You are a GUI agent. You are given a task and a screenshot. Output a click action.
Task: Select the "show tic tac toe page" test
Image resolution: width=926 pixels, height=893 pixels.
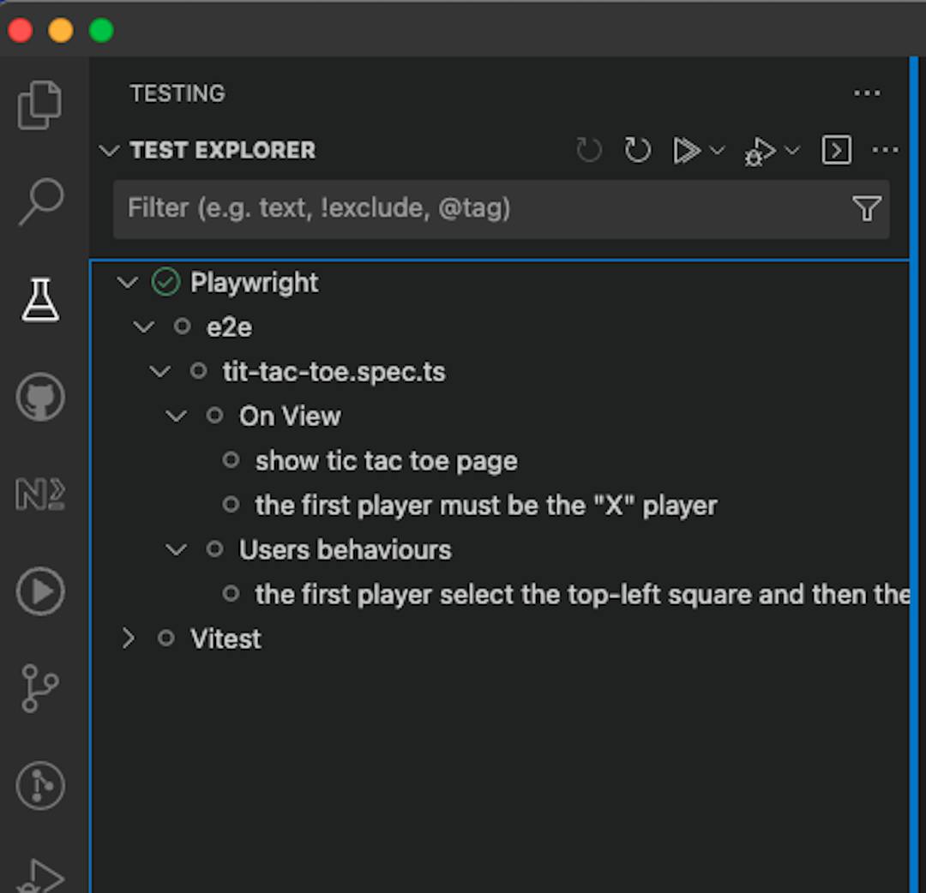click(386, 461)
